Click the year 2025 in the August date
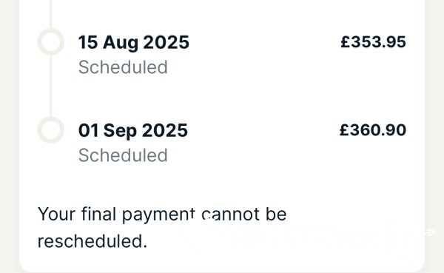This screenshot has width=444, height=273. tap(166, 42)
